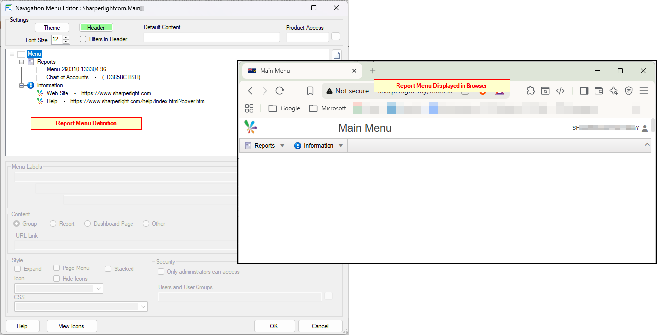Click the Reports icon in the web menu bar
This screenshot has height=335, width=661.
pyautogui.click(x=249, y=146)
